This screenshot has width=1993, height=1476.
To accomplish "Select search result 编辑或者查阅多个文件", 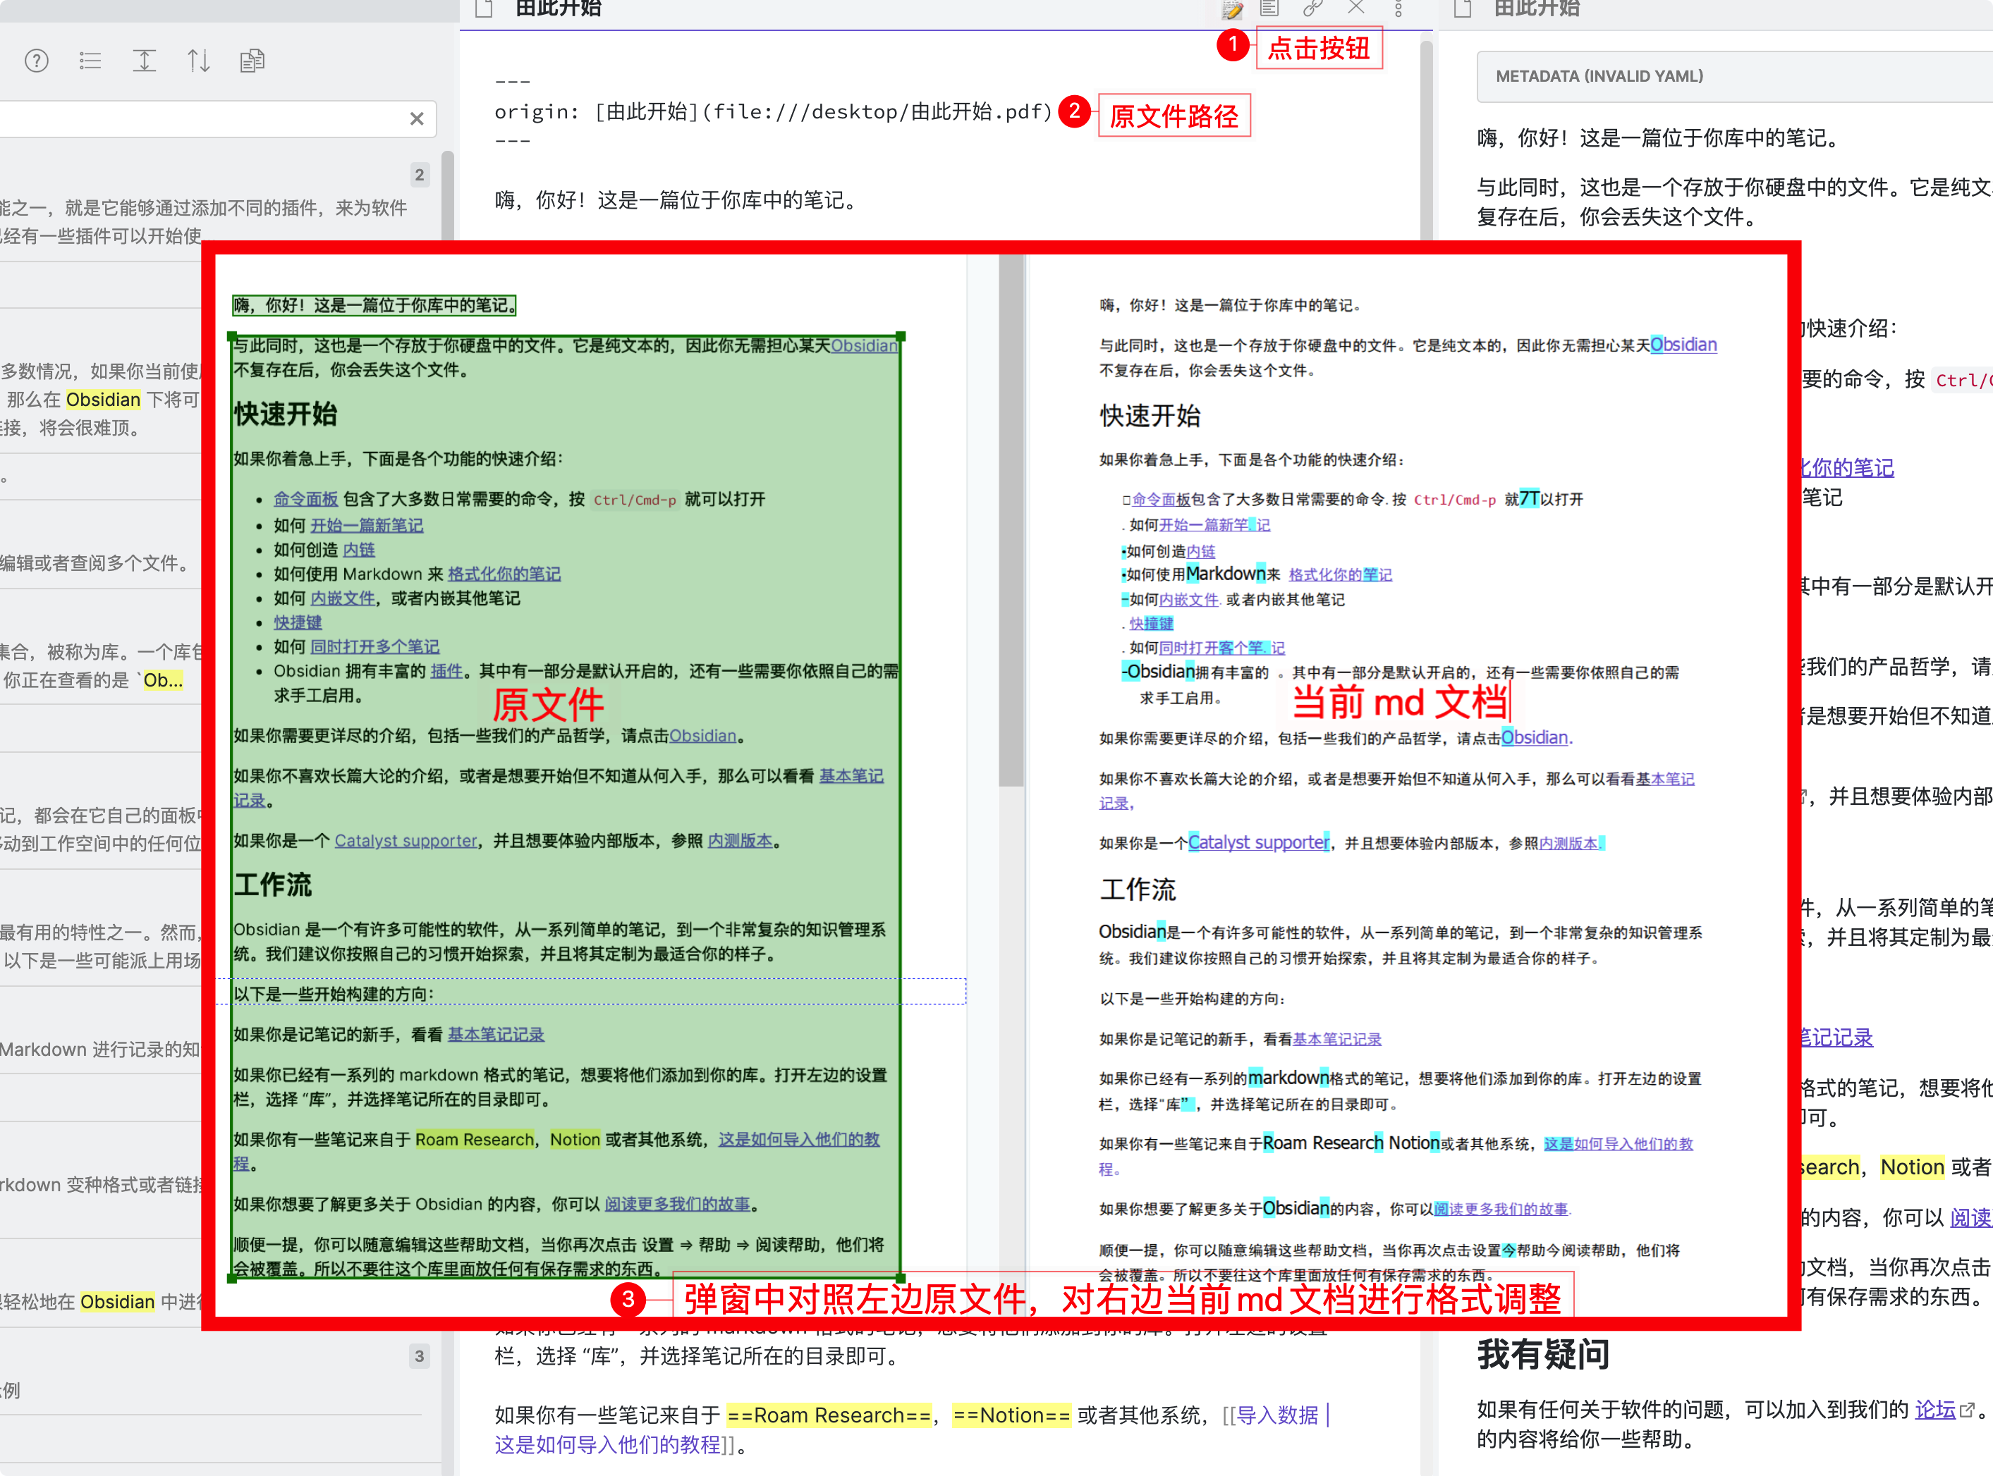I will [97, 563].
